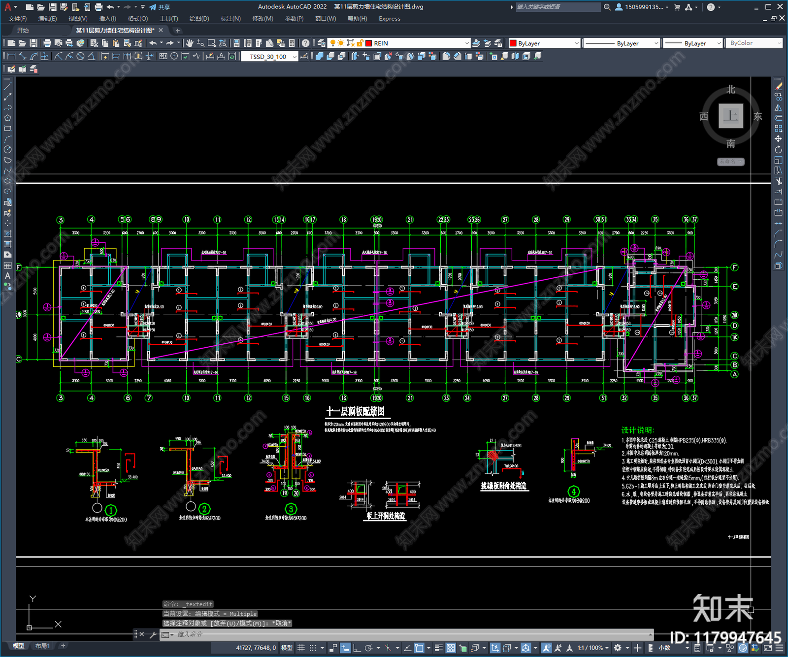This screenshot has height=657, width=788.
Task: Click the Help question mark icon
Action: (306, 43)
